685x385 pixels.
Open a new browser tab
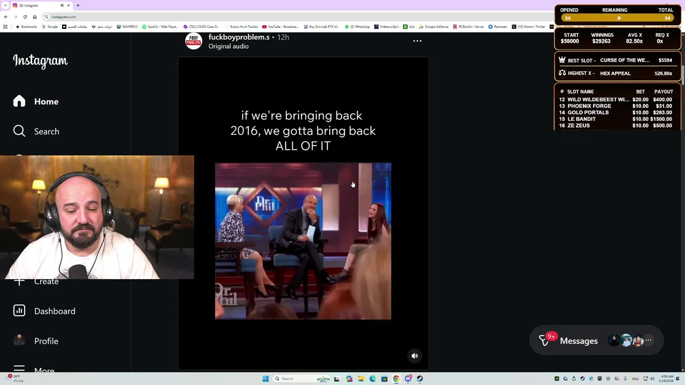pos(78,5)
